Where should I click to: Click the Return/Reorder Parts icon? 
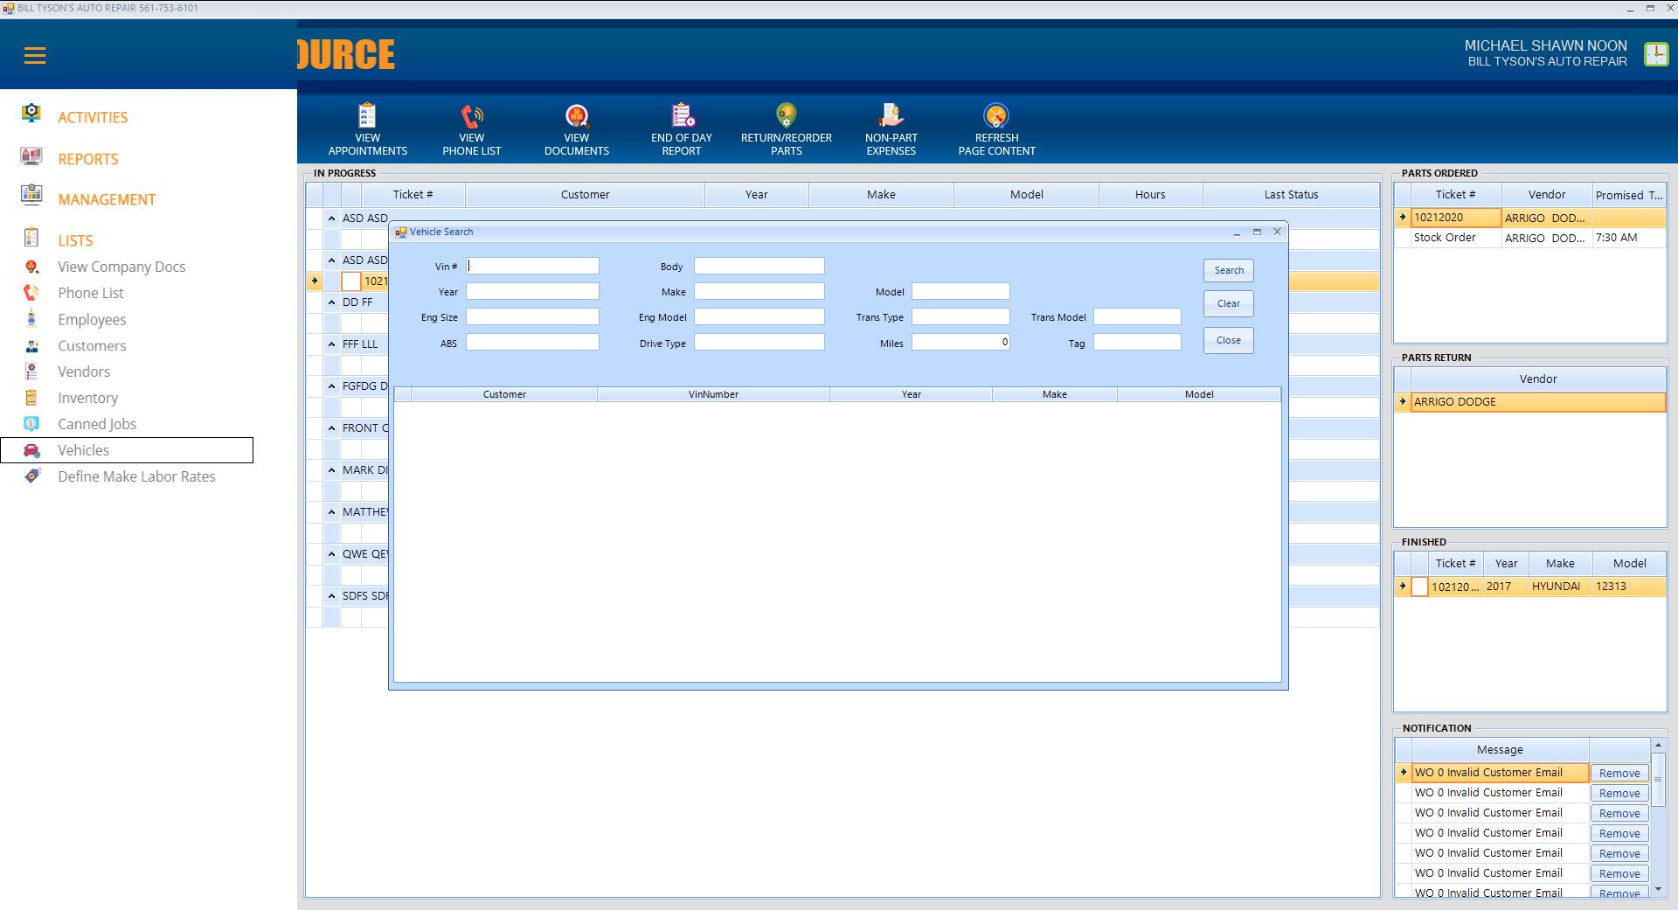[x=786, y=117]
